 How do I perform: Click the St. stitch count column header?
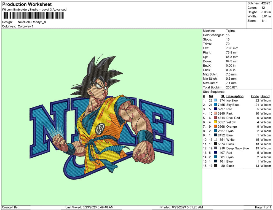pos(223,96)
